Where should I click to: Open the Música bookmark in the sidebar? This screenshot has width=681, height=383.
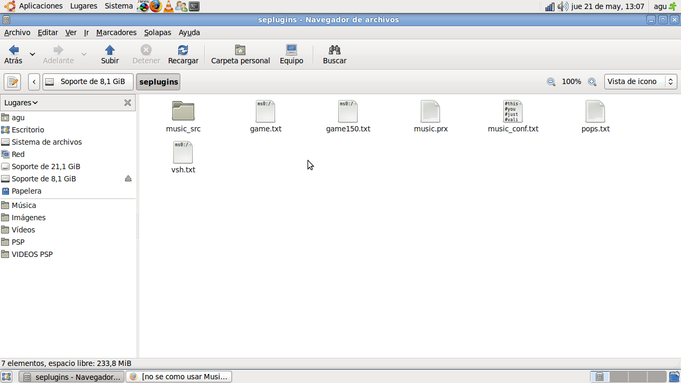click(x=68, y=205)
